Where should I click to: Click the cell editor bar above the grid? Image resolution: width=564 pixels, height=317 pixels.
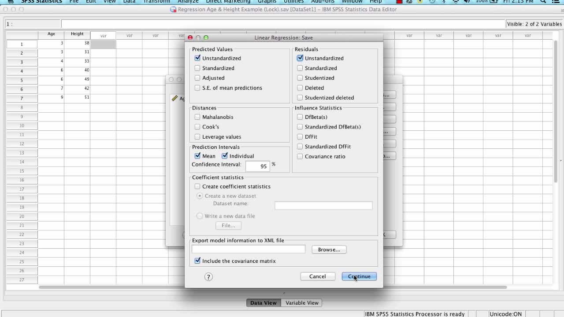[283, 24]
